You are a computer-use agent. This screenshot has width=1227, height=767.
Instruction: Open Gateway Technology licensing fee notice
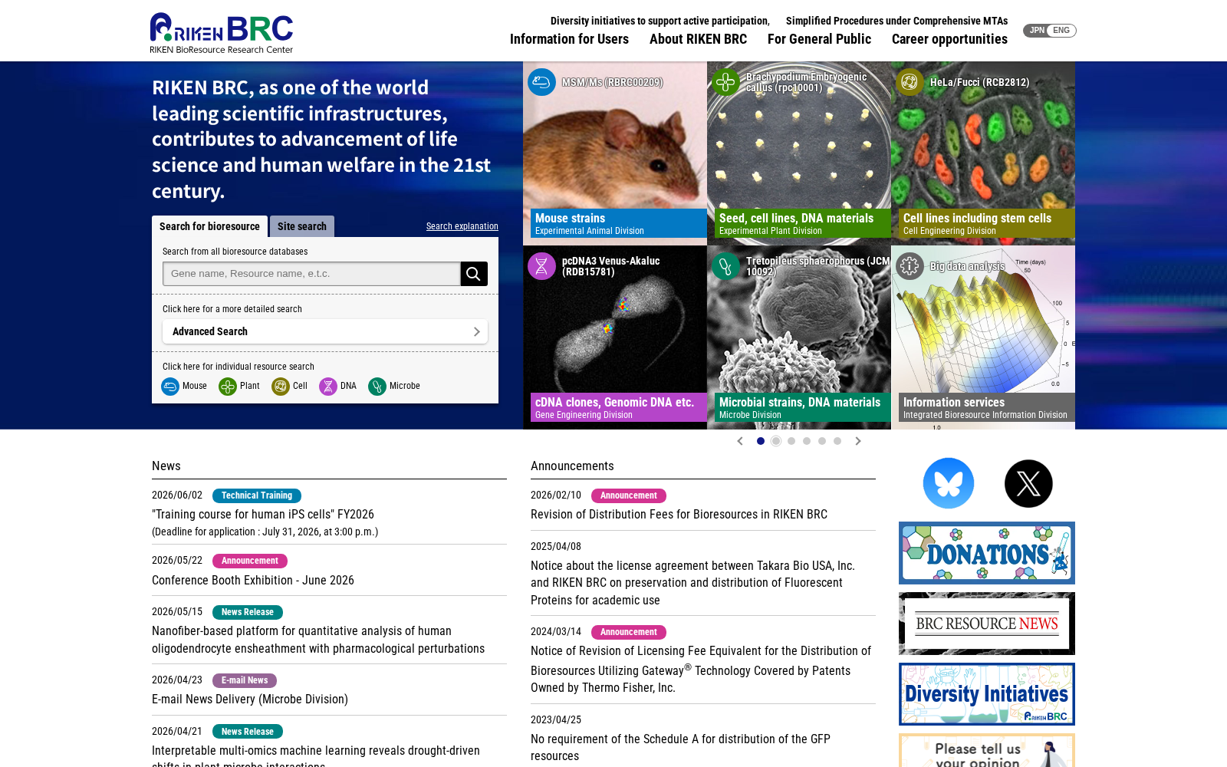(x=701, y=670)
